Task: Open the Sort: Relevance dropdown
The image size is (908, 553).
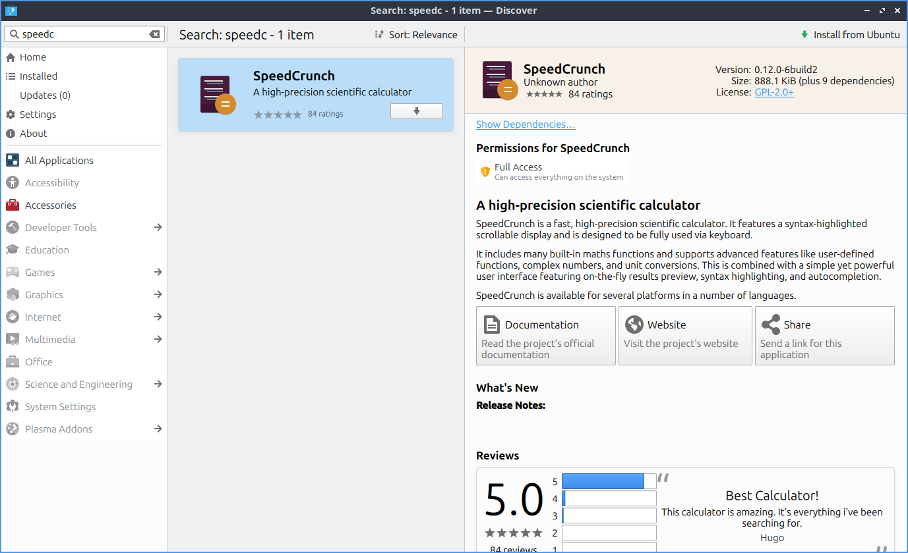Action: [x=416, y=35]
